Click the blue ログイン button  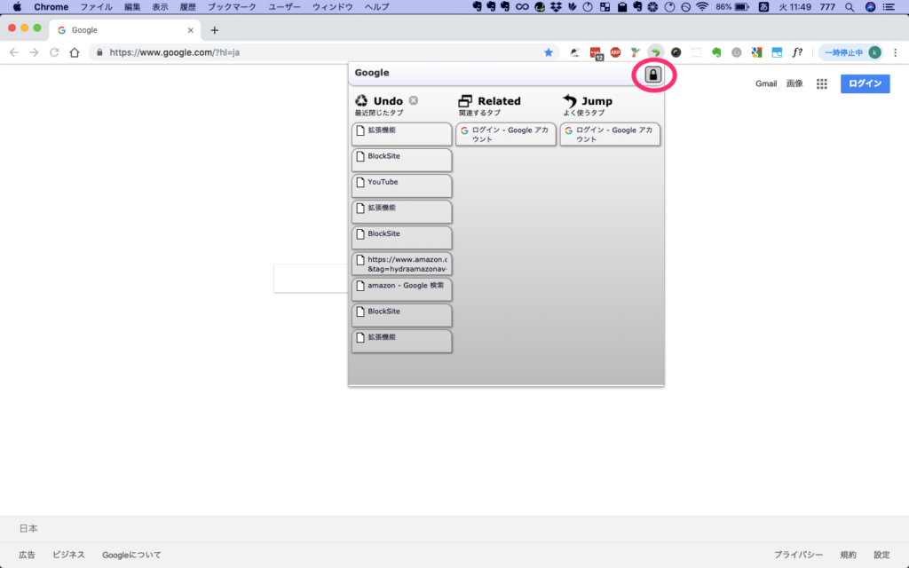[x=865, y=83]
